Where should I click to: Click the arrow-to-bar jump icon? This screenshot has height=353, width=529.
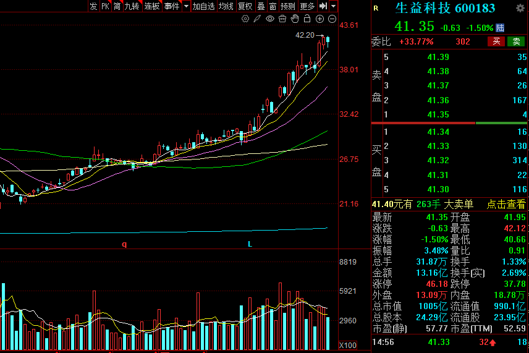[323, 6]
